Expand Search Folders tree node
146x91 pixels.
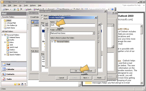point(5,55)
